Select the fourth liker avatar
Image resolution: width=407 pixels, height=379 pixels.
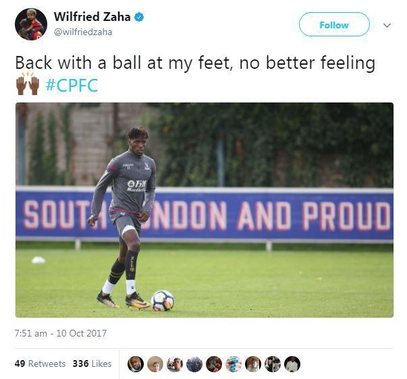coord(194,364)
